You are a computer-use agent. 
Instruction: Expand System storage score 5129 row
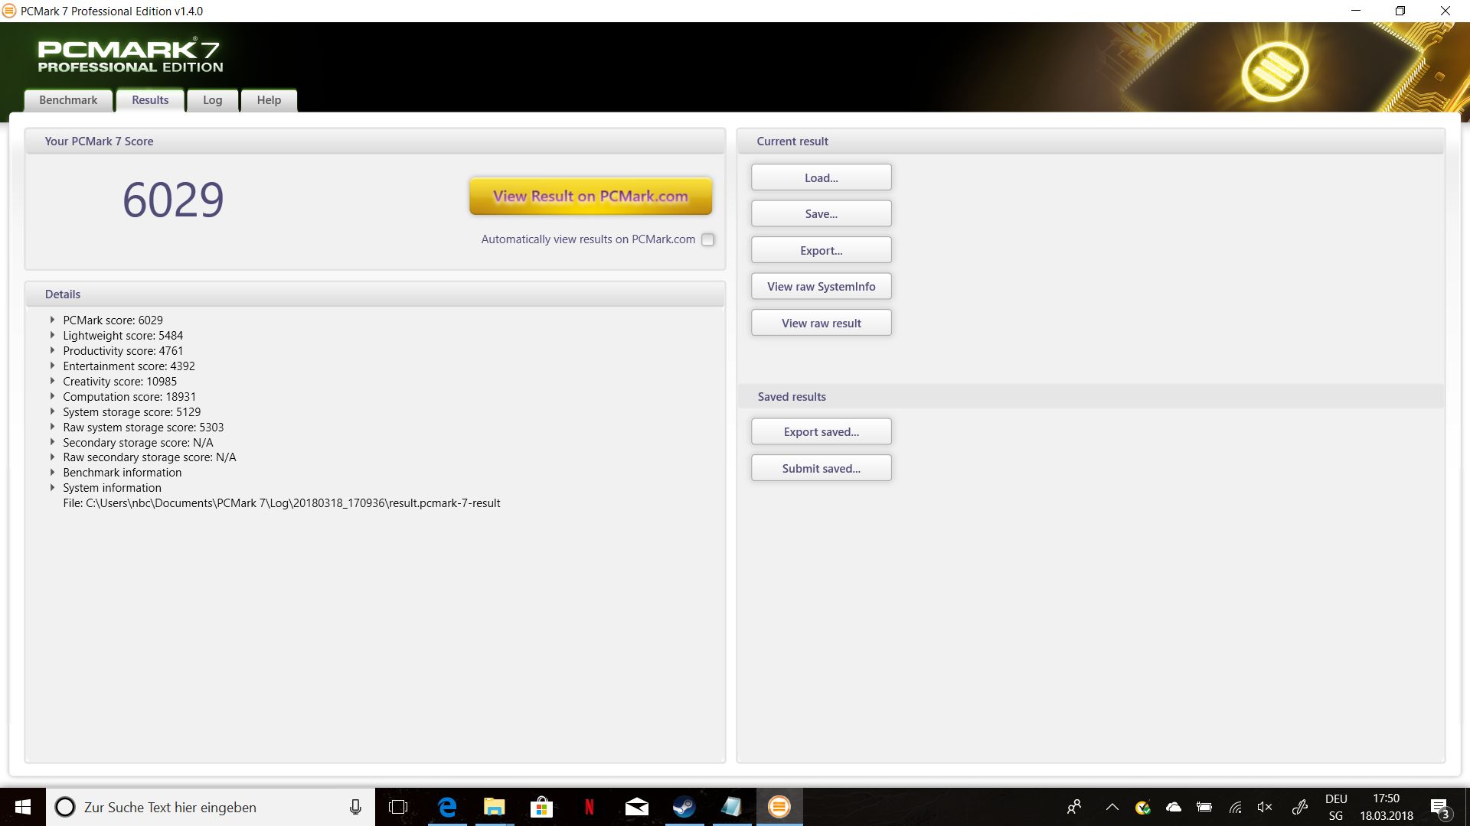tap(52, 411)
